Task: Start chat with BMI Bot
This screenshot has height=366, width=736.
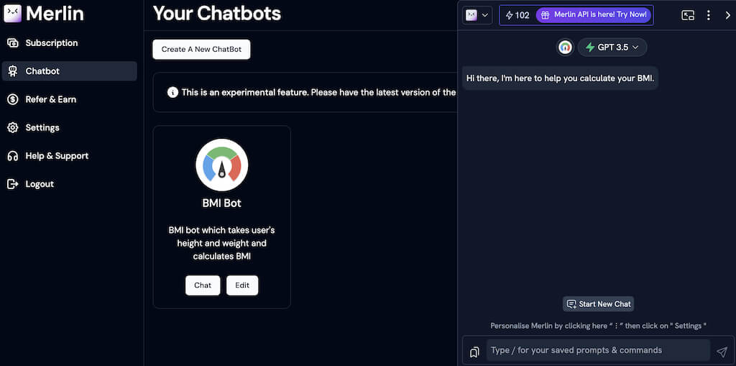Action: (203, 285)
